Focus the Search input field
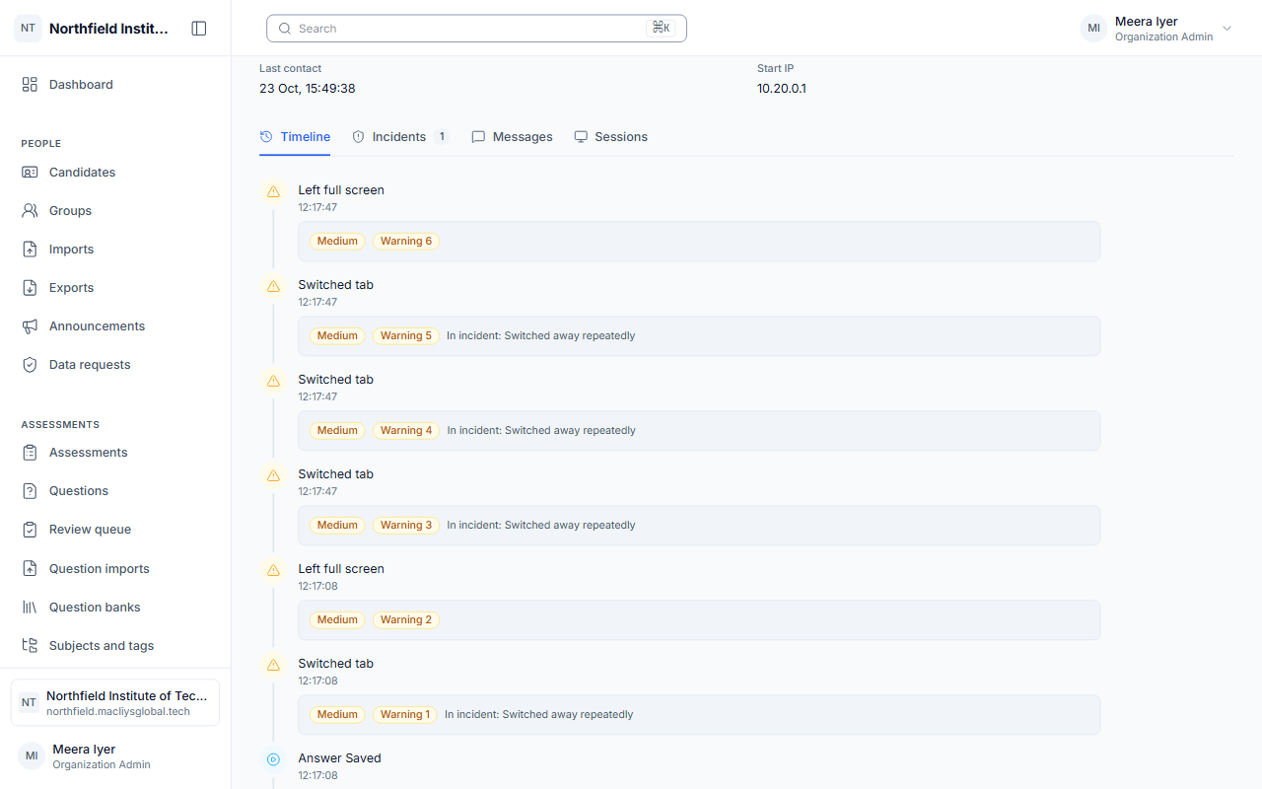This screenshot has height=789, width=1262. pos(476,29)
